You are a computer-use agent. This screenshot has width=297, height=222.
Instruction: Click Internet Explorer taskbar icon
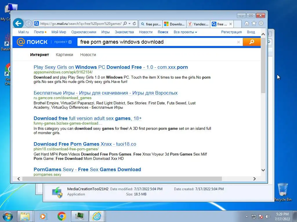point(97,216)
